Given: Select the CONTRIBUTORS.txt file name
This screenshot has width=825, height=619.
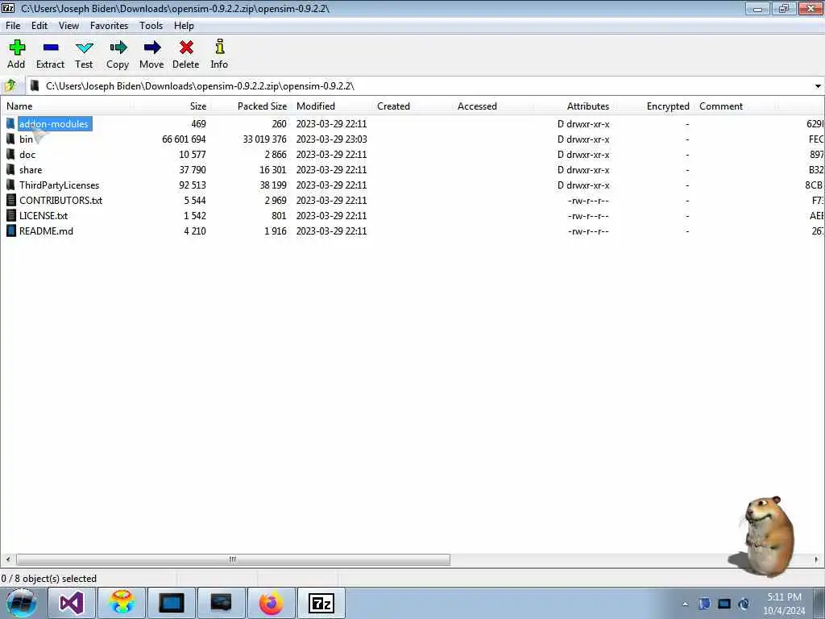Looking at the screenshot, I should click(x=60, y=200).
